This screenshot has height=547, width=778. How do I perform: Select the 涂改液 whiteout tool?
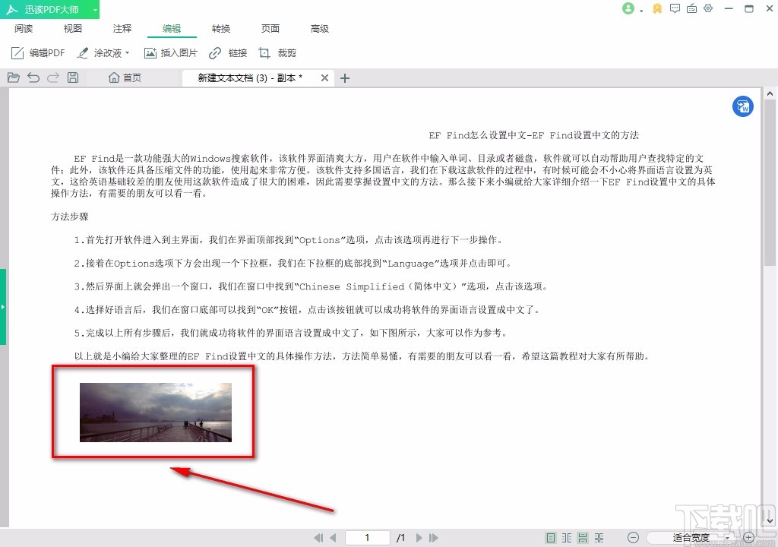[x=100, y=52]
